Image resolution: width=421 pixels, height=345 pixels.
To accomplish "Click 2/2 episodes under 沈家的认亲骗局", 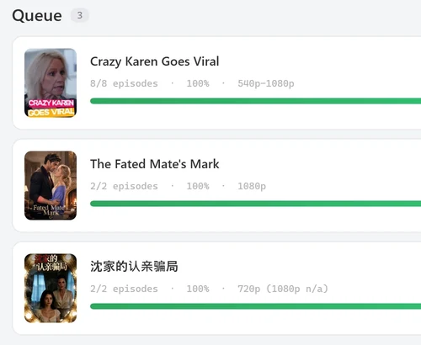I will [124, 289].
